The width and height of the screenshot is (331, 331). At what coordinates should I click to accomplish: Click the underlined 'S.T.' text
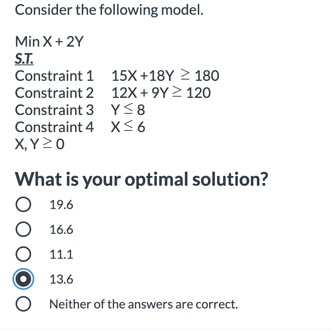(x=25, y=58)
